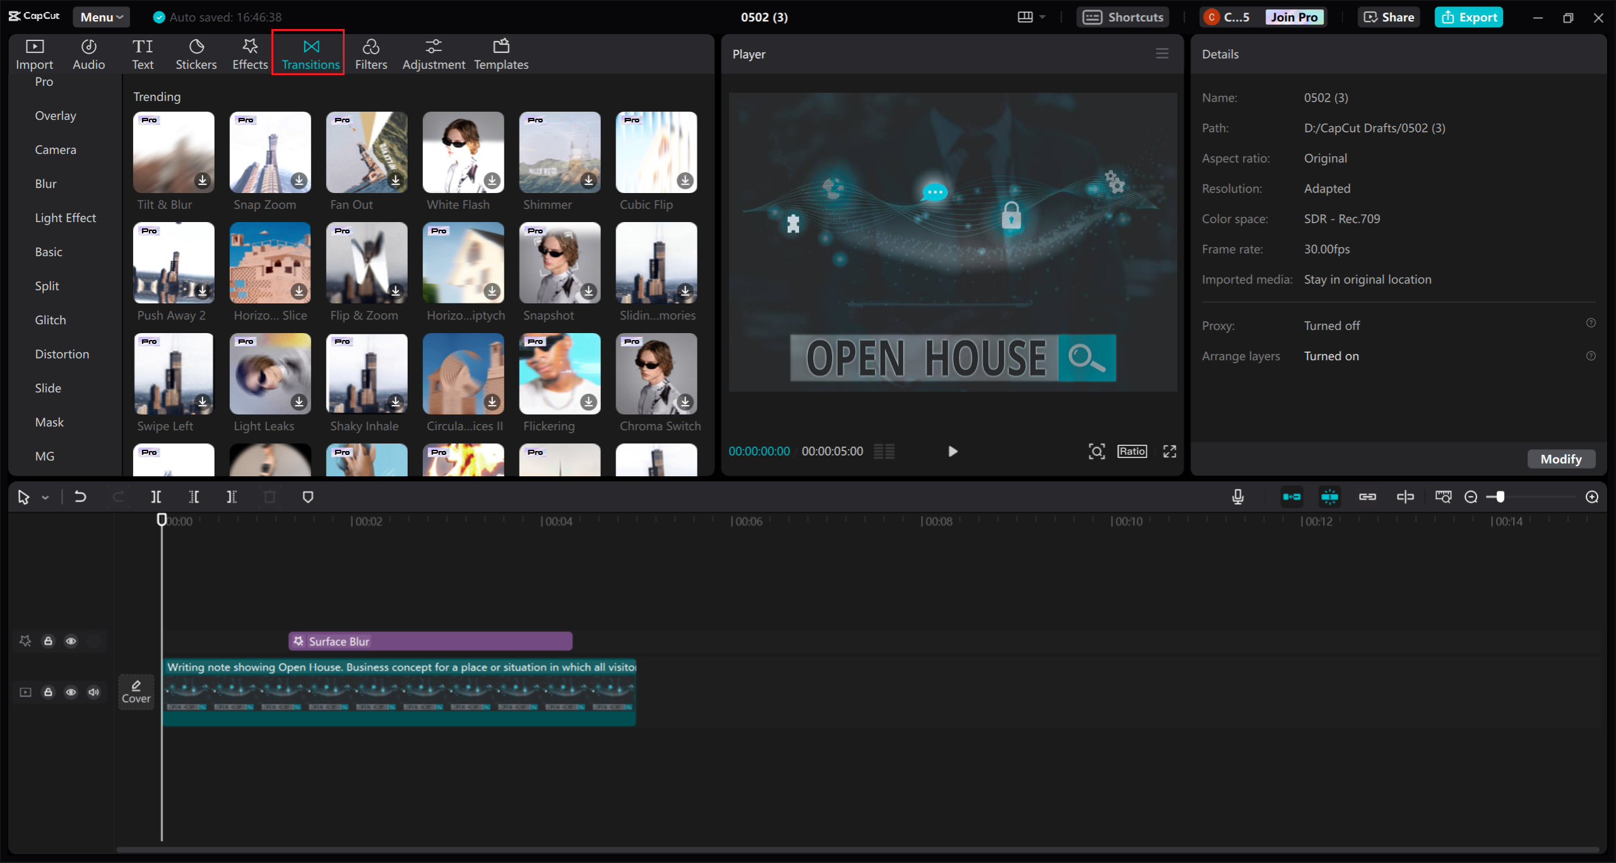
Task: Select the cursor tool in the timeline toolbar
Action: [24, 496]
